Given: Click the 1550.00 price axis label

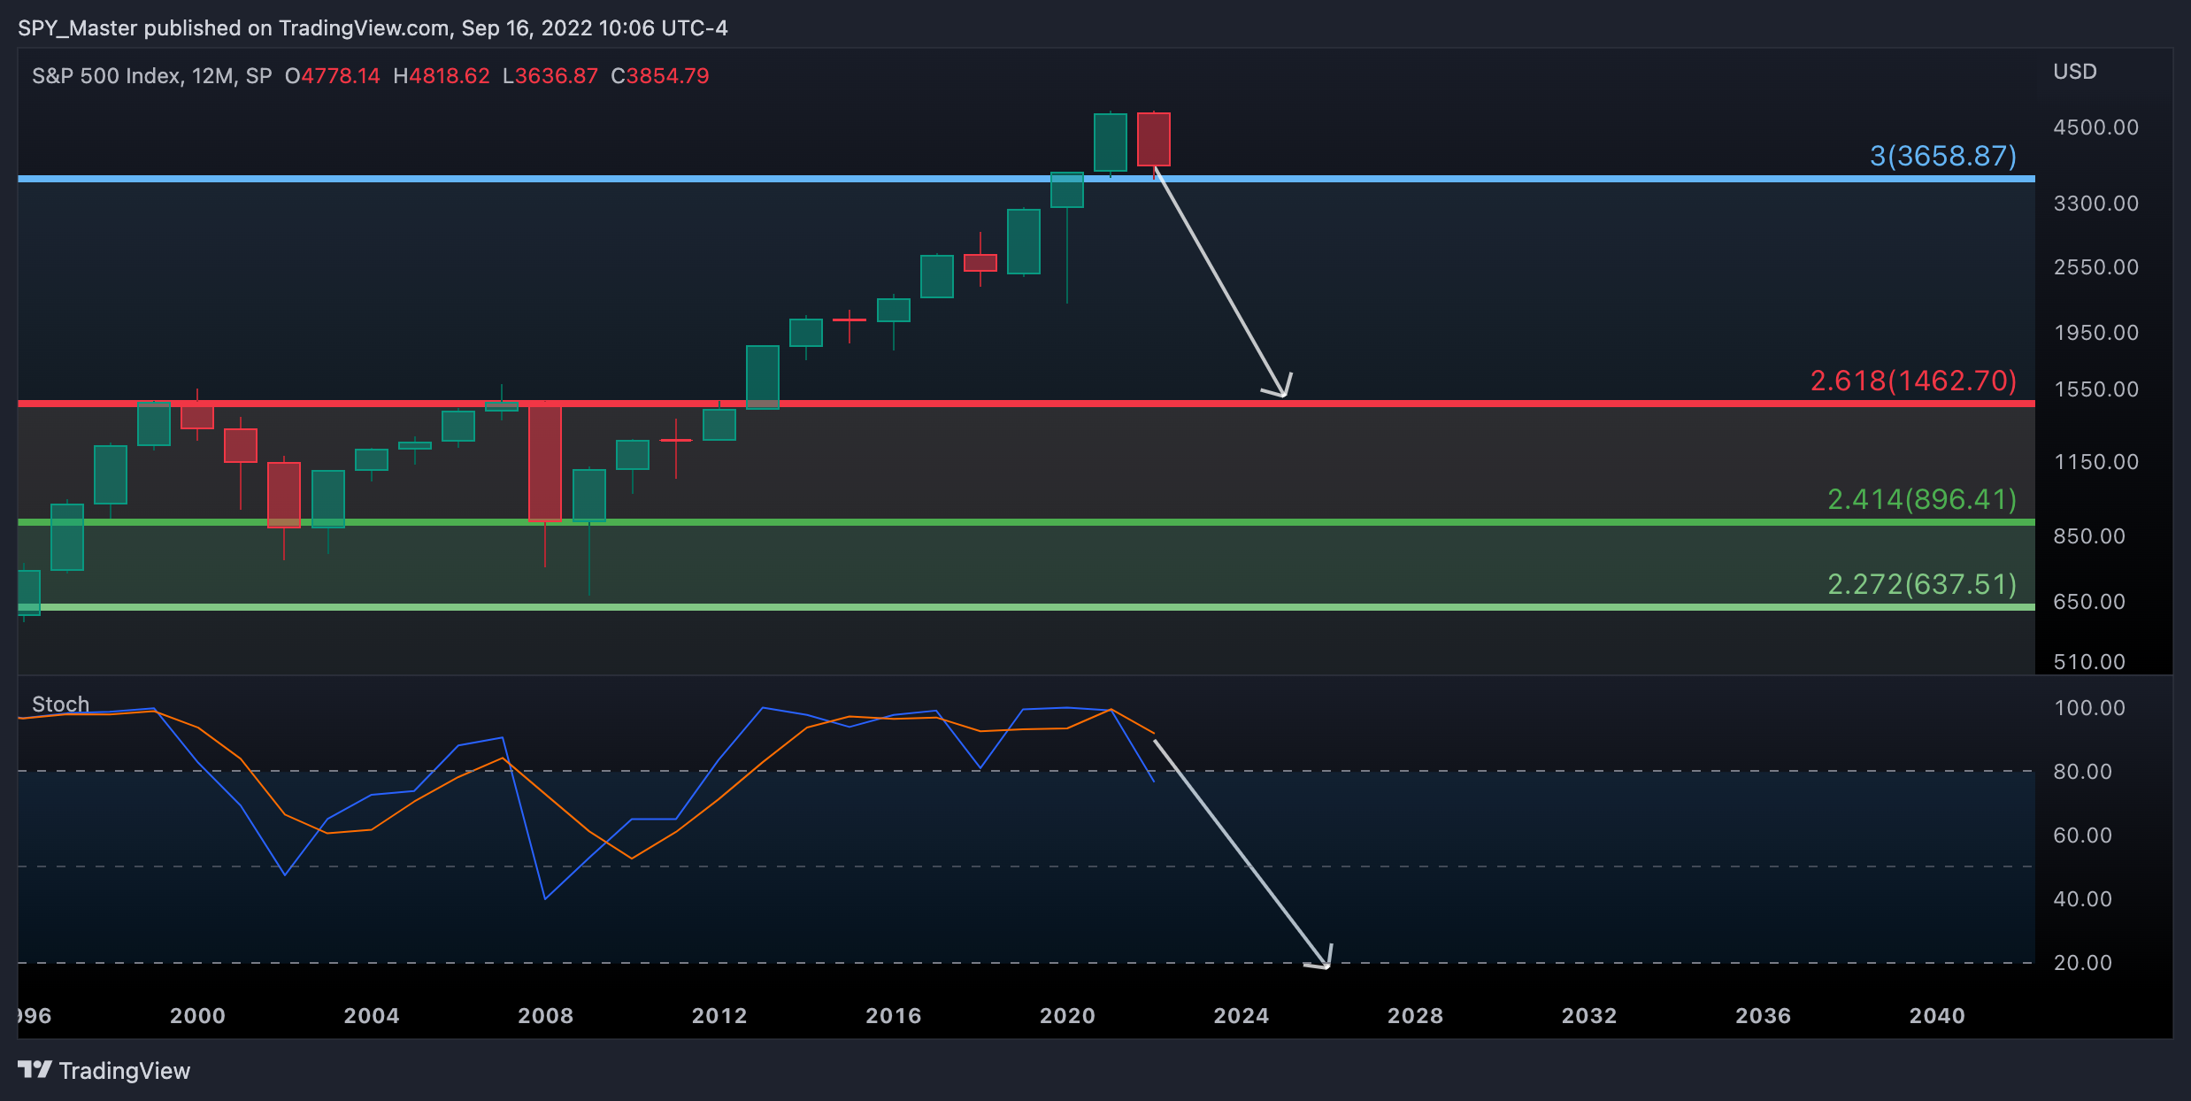Looking at the screenshot, I should pos(2095,389).
